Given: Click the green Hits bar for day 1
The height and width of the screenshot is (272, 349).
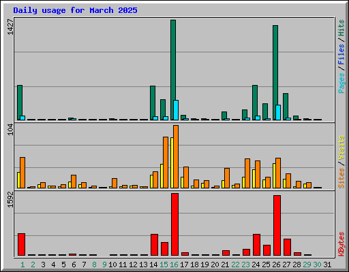Looking at the screenshot, I should tap(20, 103).
